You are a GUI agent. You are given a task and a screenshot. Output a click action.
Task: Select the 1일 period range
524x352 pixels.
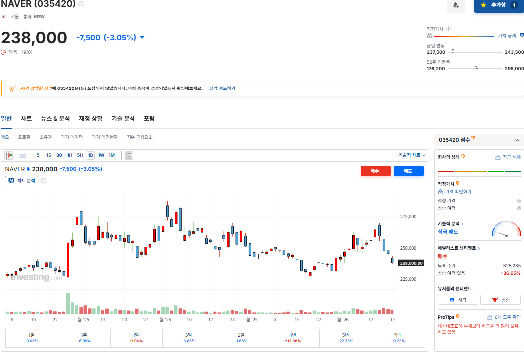[32, 338]
